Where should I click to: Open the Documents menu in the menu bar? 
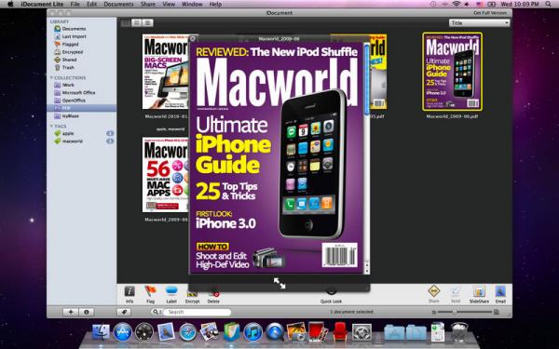point(118,5)
